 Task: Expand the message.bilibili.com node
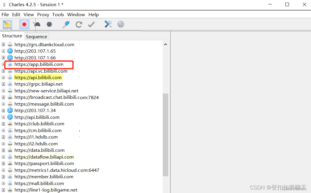(3, 104)
